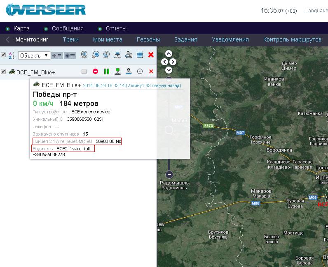Click the red stop icon for BCE_FM_Blue+
This screenshot has height=267, width=328.
(x=95, y=71)
